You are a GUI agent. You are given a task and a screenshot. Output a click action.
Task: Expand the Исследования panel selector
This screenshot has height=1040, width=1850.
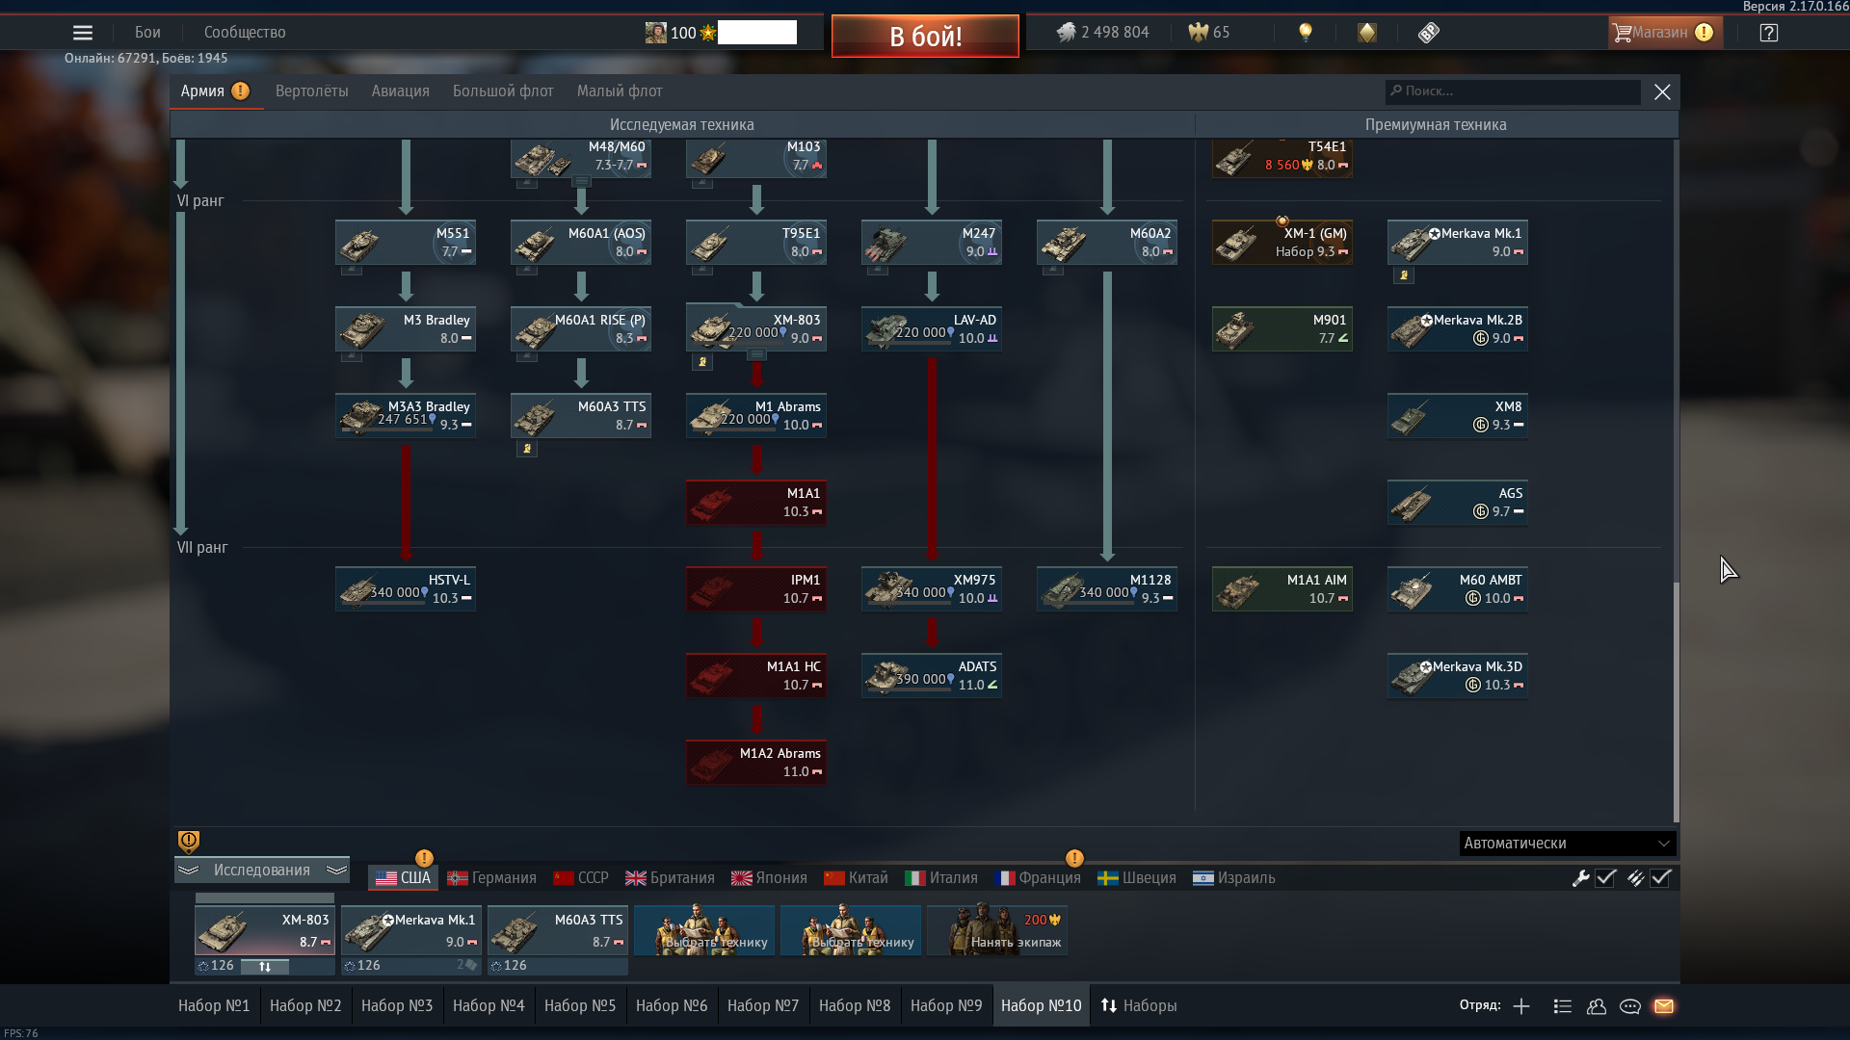(x=262, y=871)
